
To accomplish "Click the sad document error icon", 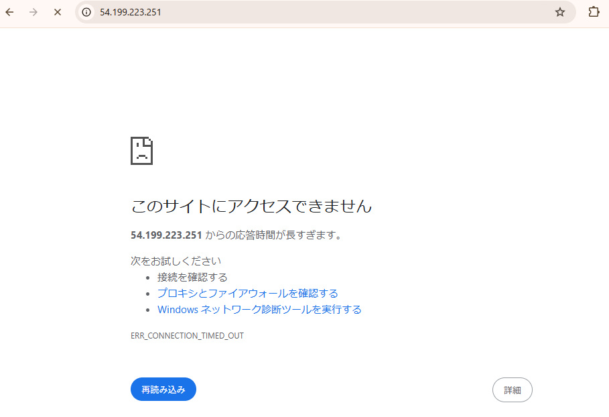I will pos(142,150).
